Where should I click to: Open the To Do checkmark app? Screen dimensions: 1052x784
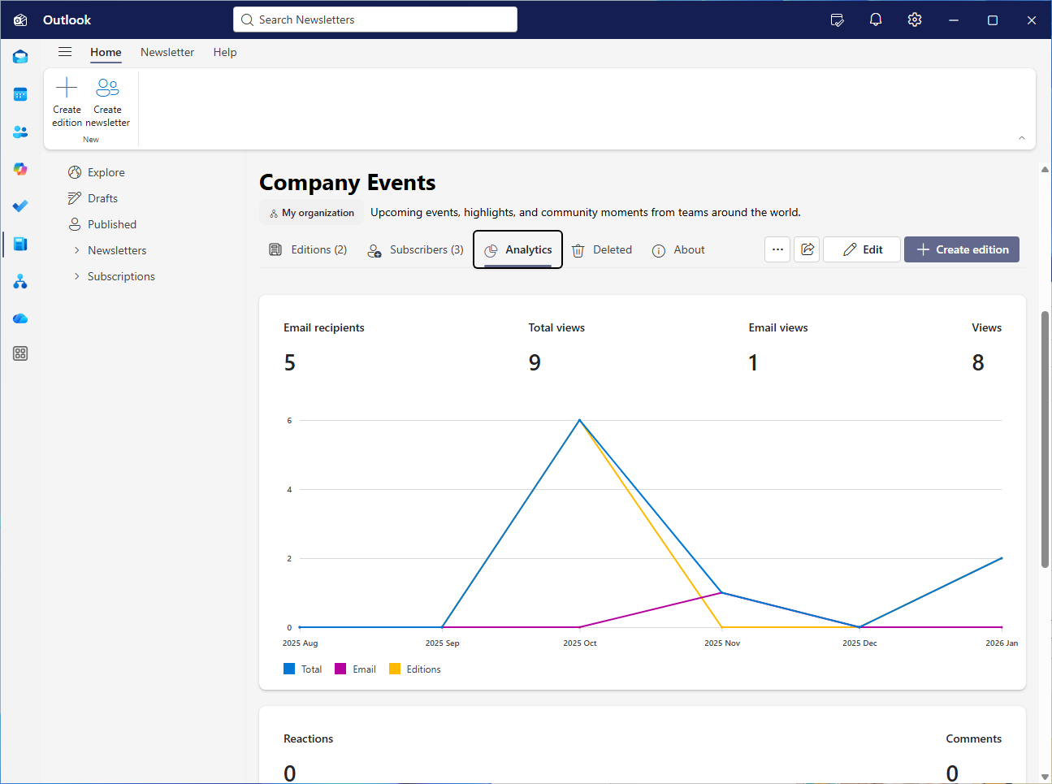pos(20,206)
